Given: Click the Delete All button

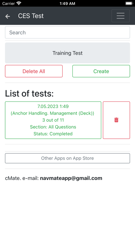Looking at the screenshot, I should (34, 71).
